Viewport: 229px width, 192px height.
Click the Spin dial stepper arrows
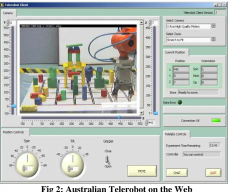[x=24, y=168]
